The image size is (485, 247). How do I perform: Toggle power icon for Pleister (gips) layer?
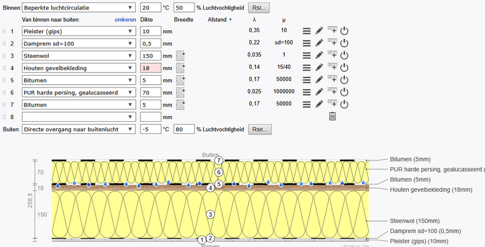pyautogui.click(x=344, y=31)
